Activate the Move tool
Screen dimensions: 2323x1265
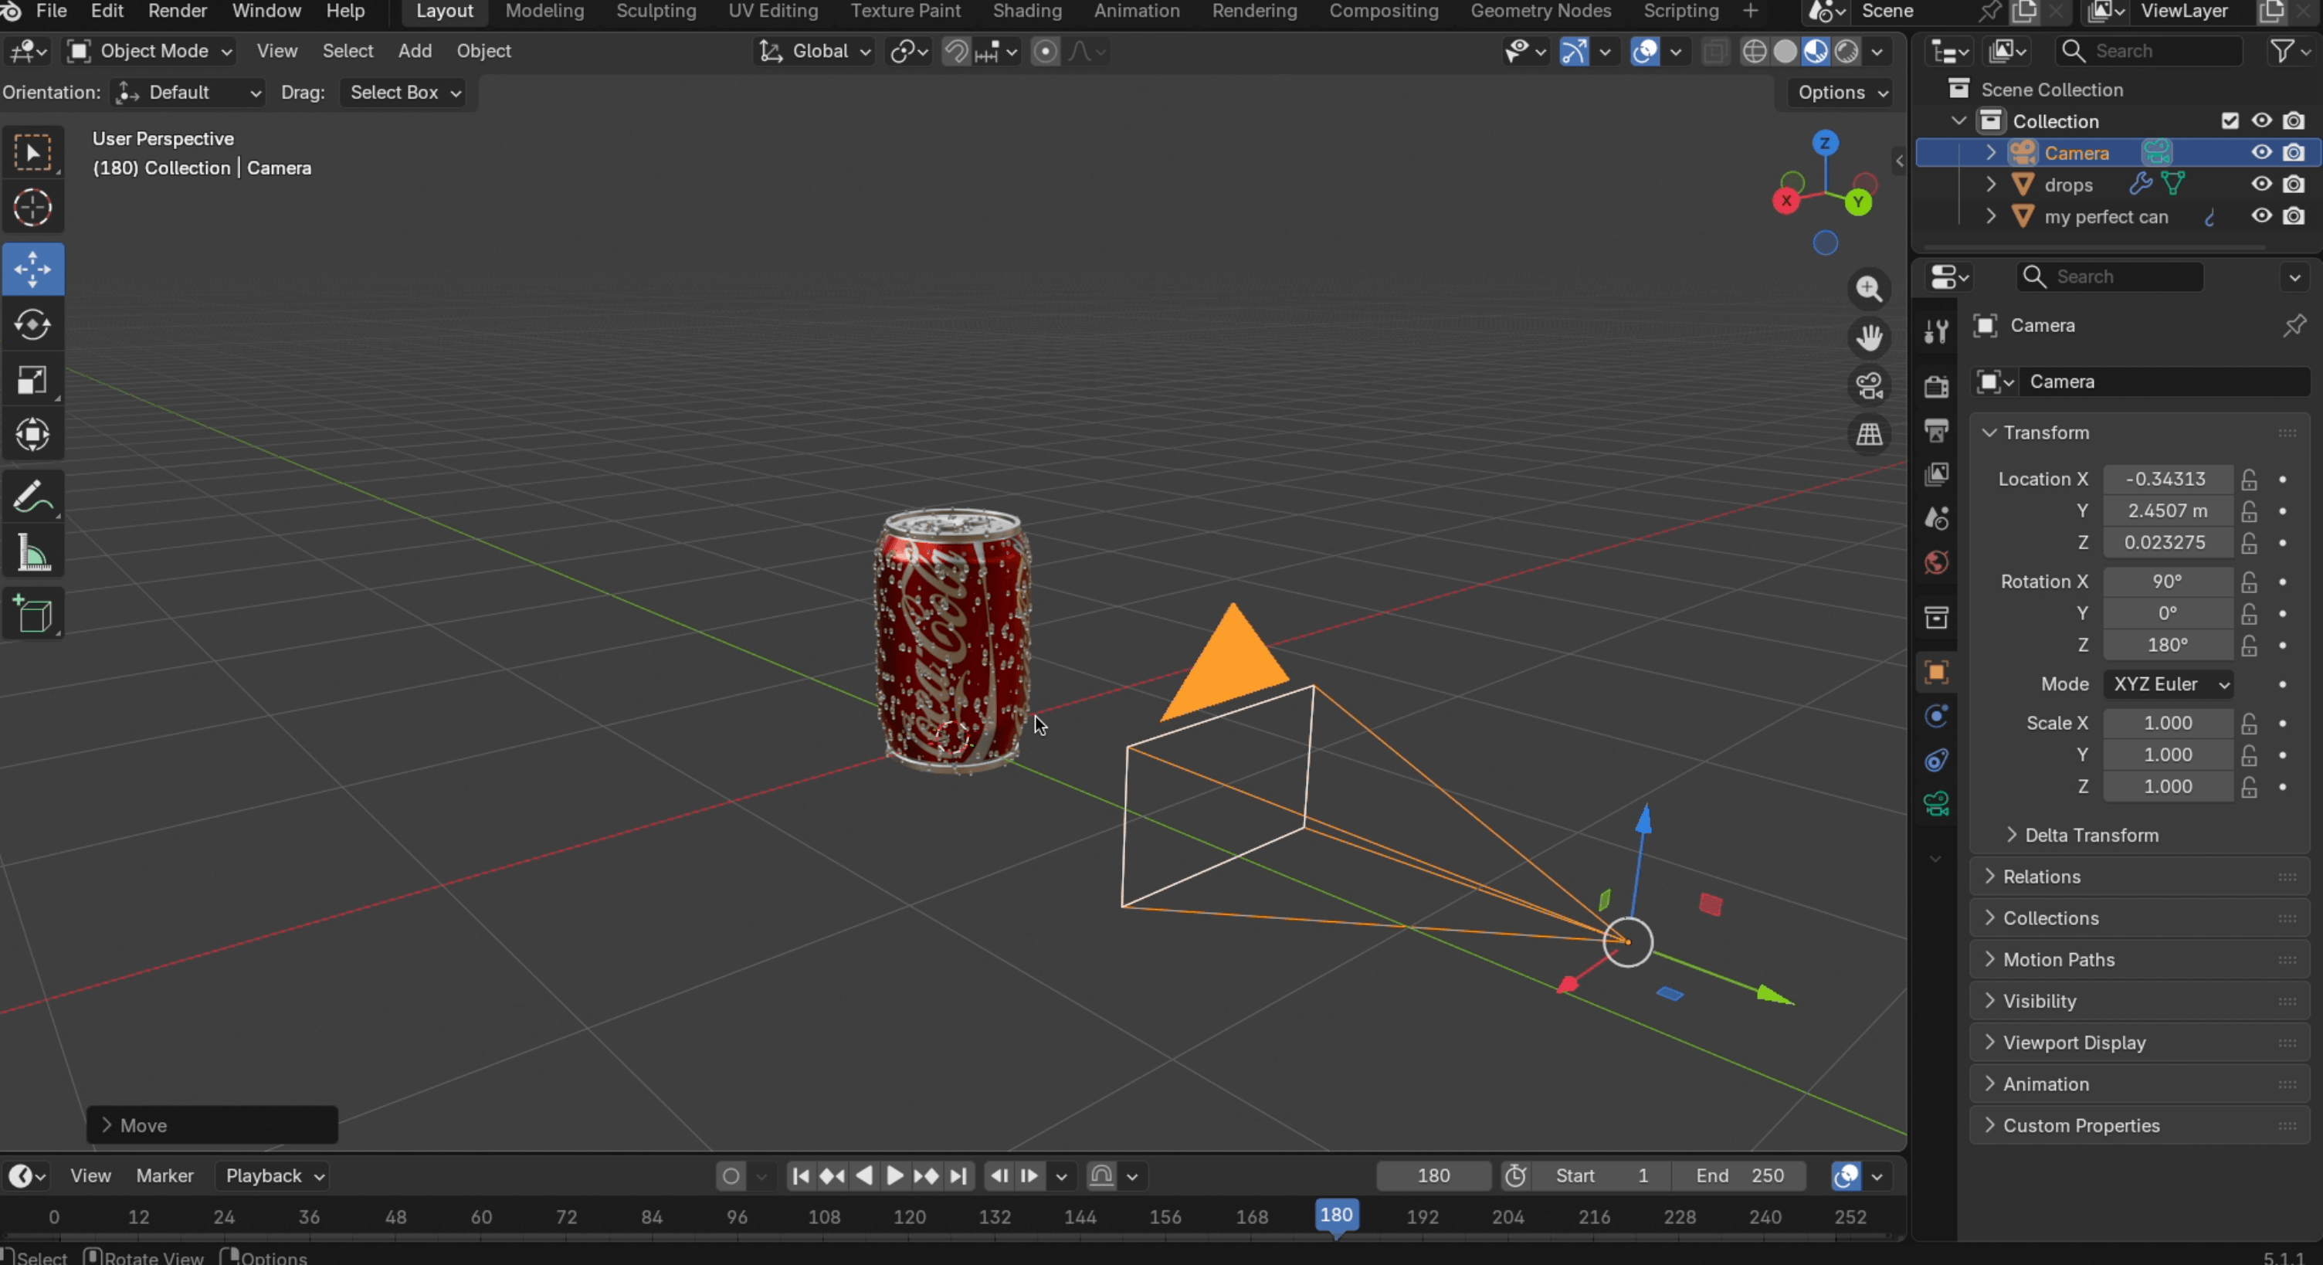(x=32, y=269)
